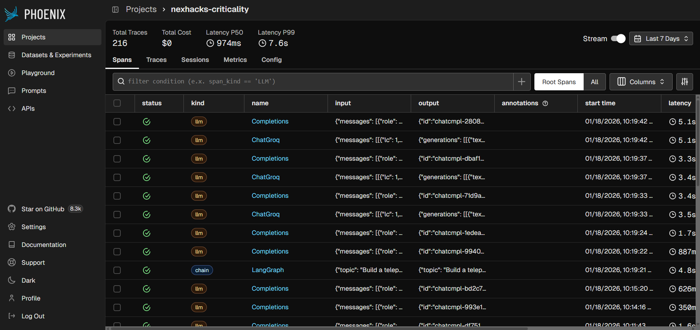
Task: Click the output cell starting chatcmpl-993e1
Action: tap(452, 307)
